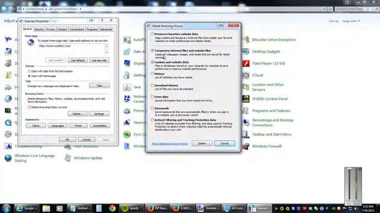Image resolution: width=380 pixels, height=213 pixels.
Task: Check the History checkbox
Action: [153, 74]
